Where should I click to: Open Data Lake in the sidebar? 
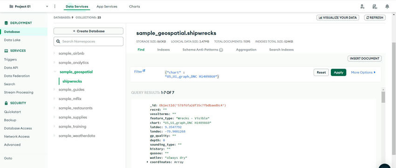pyautogui.click(x=12, y=40)
